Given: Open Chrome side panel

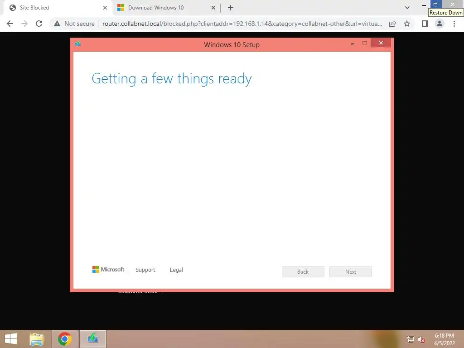Looking at the screenshot, I should [x=425, y=24].
